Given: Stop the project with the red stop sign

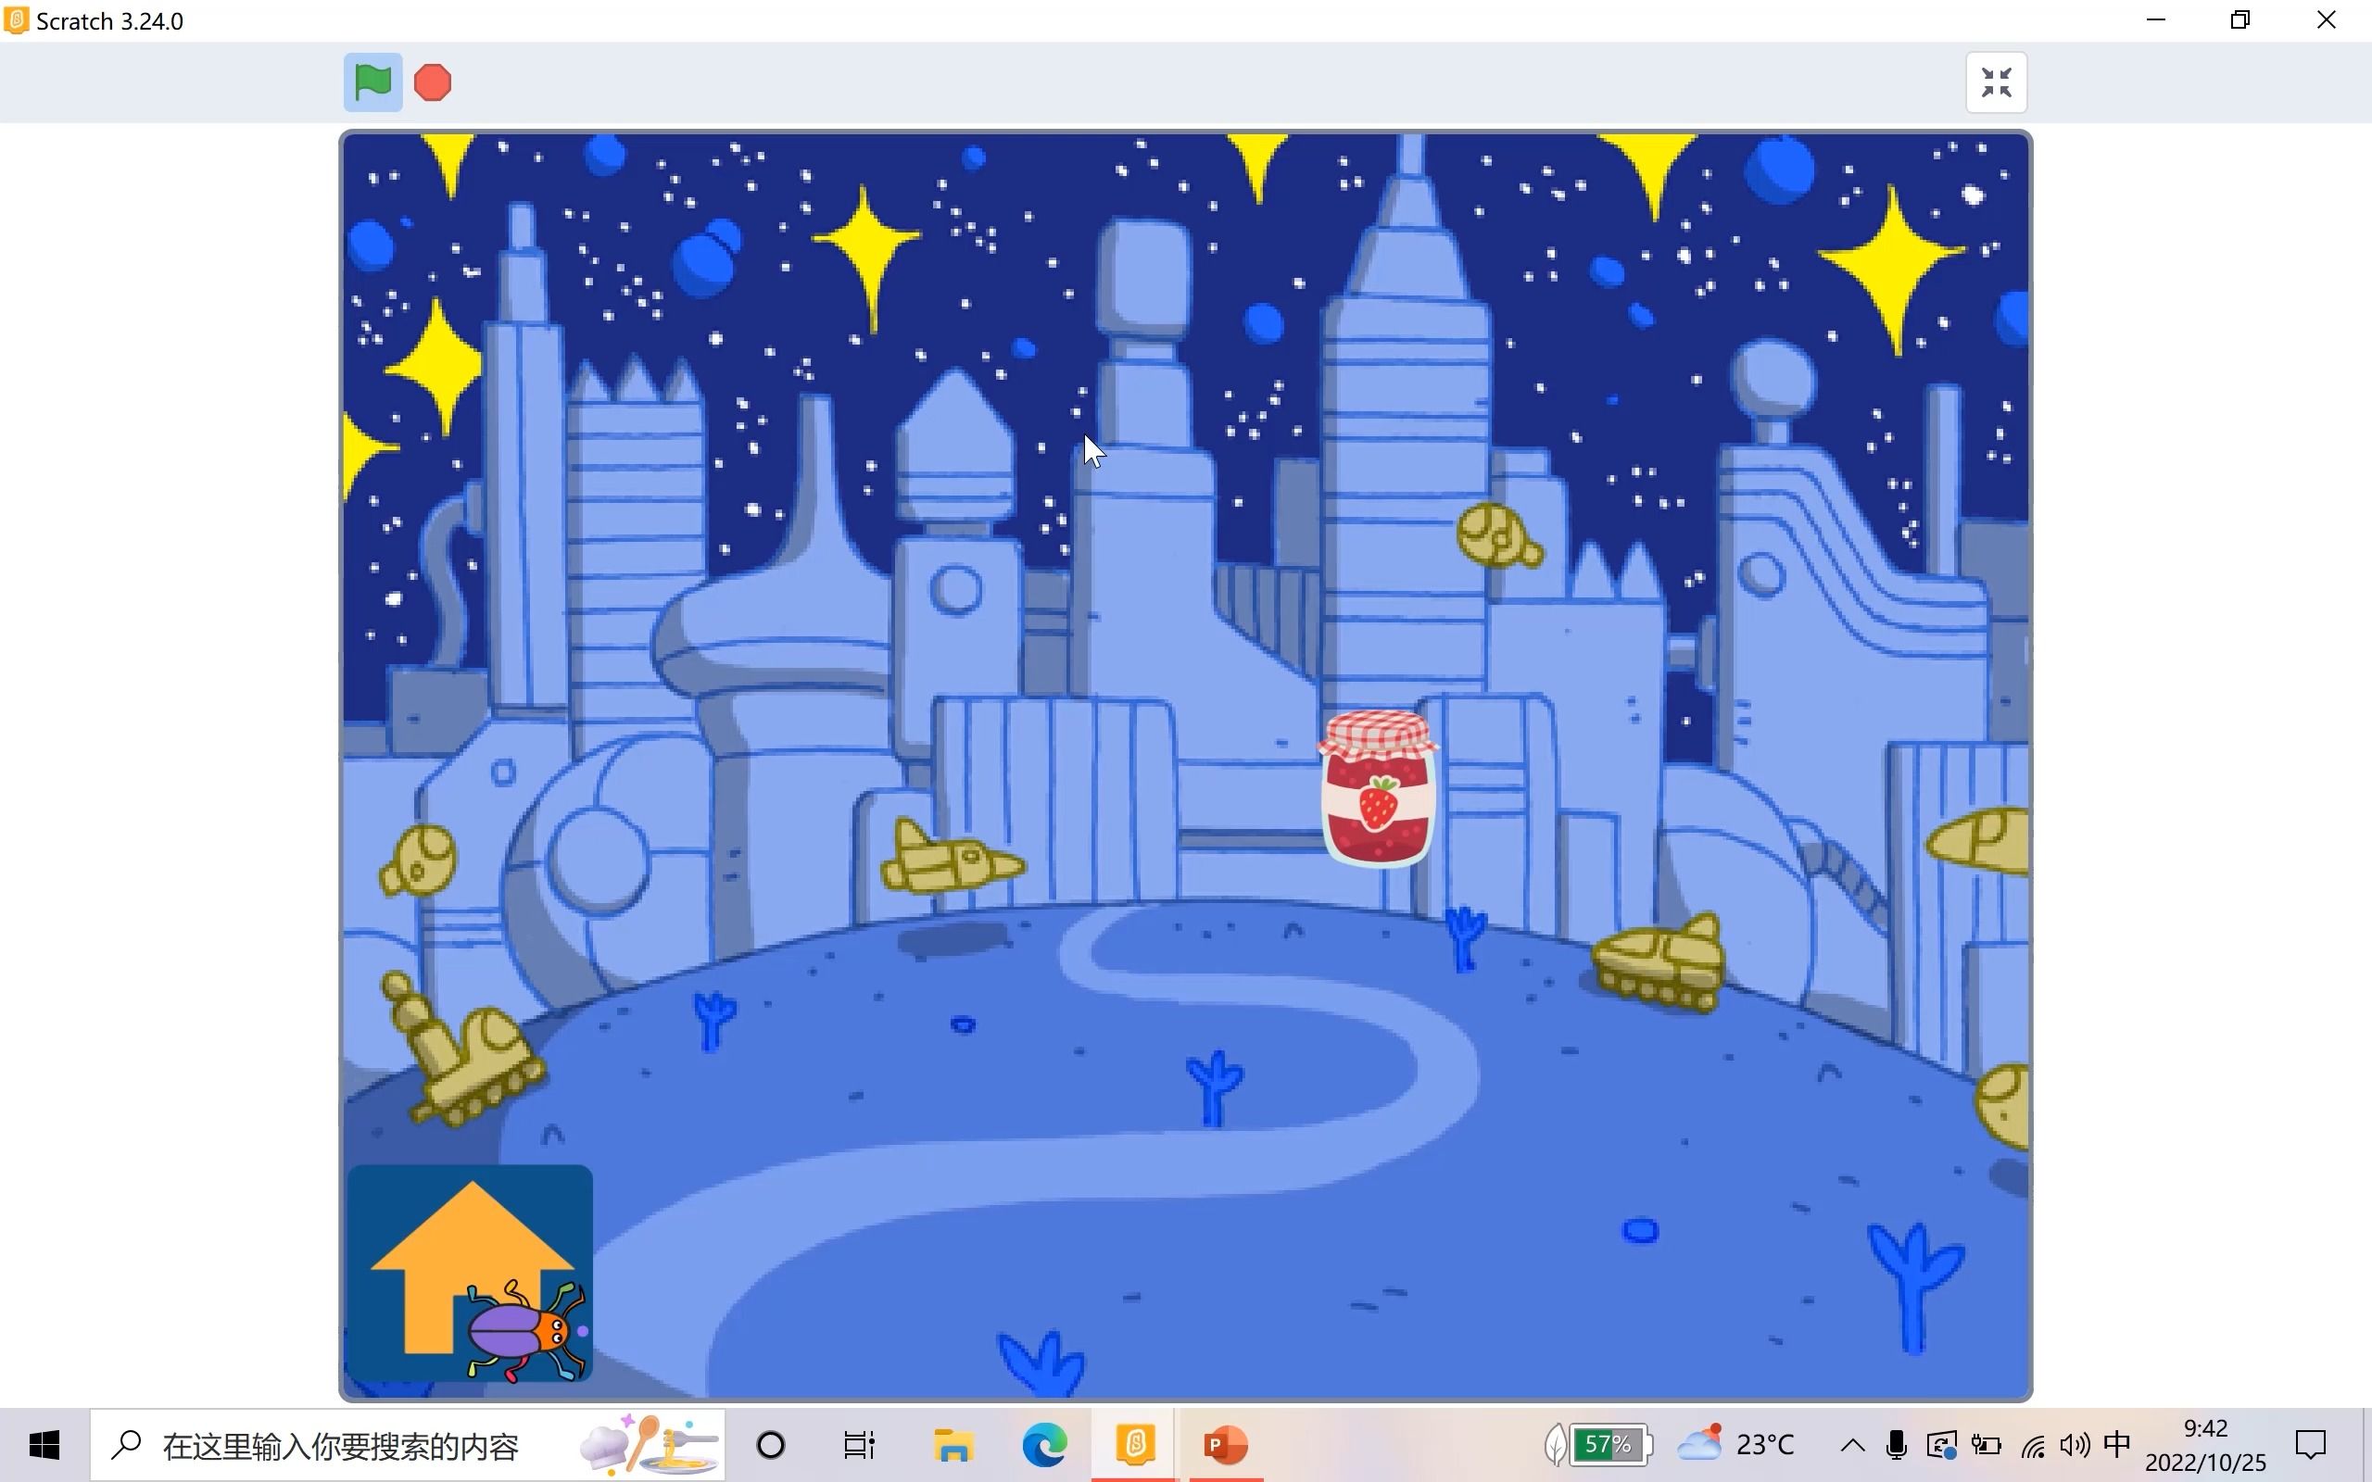Looking at the screenshot, I should point(431,82).
